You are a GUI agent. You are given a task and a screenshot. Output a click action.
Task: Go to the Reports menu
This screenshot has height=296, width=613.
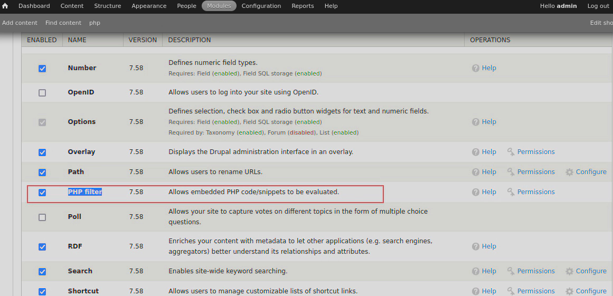[303, 6]
